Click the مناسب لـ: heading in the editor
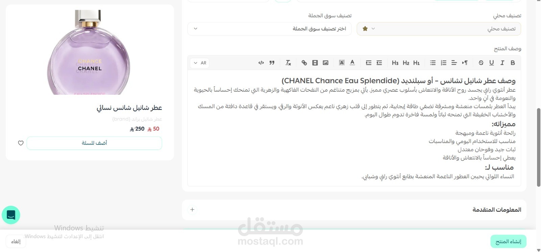 click(x=499, y=167)
